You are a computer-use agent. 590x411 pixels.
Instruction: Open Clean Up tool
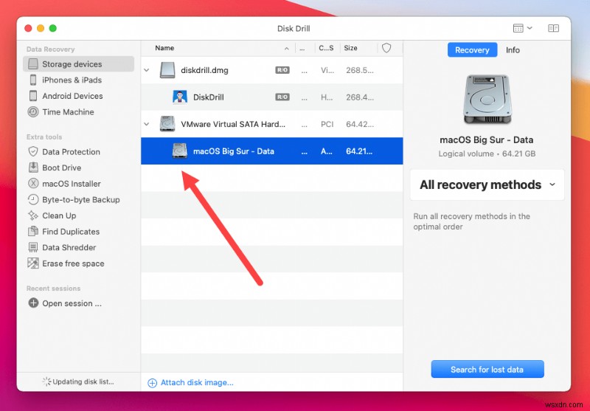point(59,215)
